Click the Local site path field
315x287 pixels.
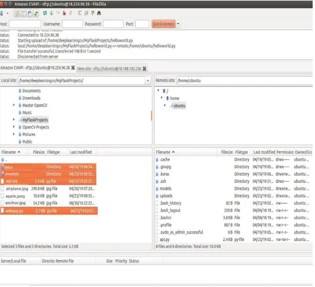pos(82,81)
